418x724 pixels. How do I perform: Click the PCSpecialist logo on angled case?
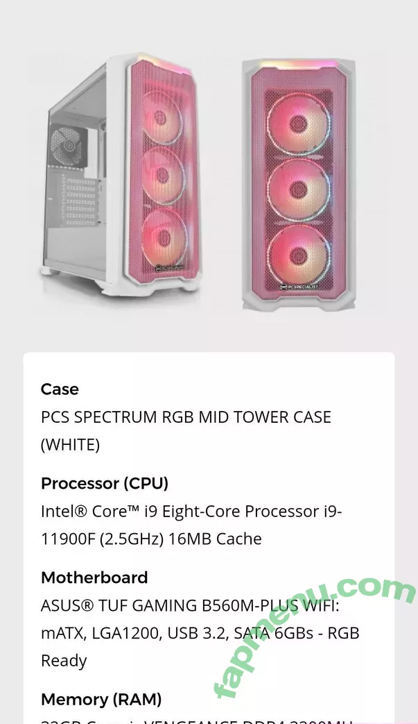[x=170, y=267]
